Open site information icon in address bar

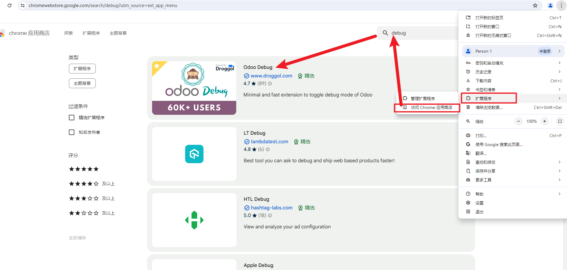pos(23,6)
